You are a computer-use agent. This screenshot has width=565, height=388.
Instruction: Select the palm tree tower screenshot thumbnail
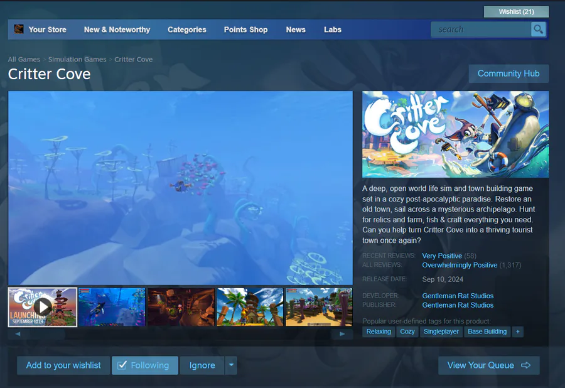(250, 307)
